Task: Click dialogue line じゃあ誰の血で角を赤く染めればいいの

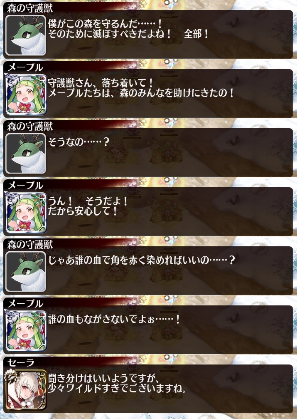Action: pos(141,260)
